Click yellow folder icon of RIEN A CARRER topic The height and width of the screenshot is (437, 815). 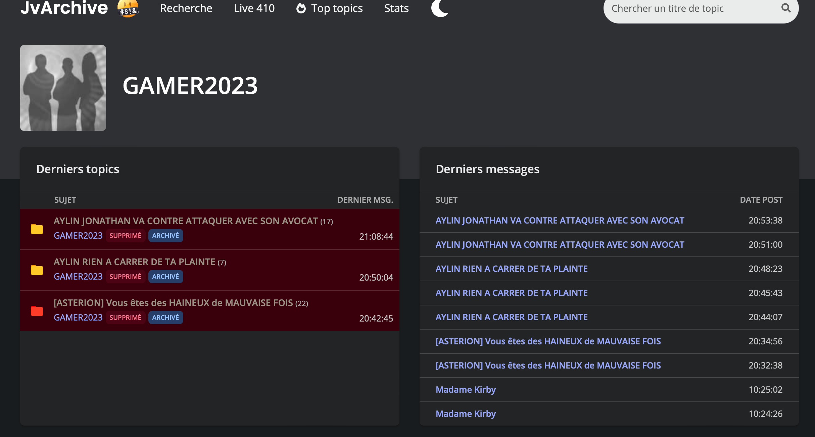tap(37, 270)
